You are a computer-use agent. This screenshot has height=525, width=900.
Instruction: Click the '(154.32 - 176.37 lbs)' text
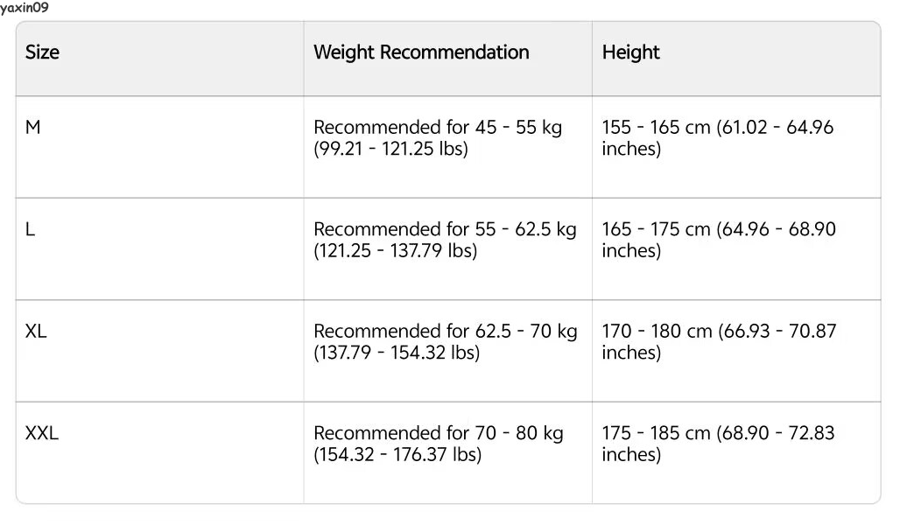tap(397, 455)
